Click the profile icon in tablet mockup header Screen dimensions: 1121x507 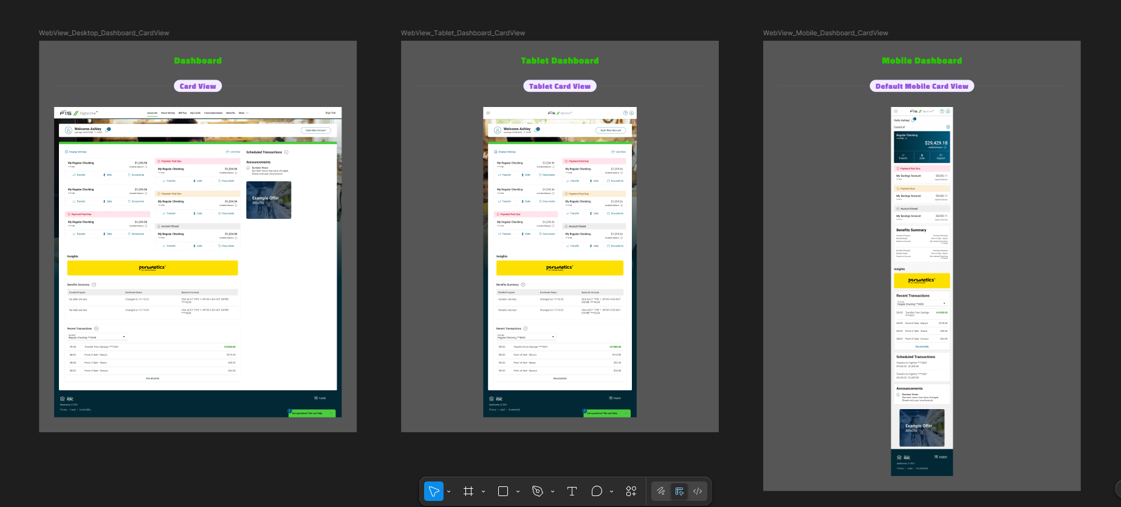[x=631, y=113]
